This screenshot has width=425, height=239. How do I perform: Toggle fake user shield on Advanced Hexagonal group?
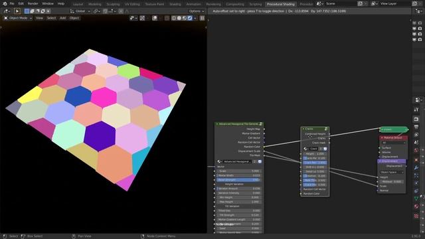coord(260,161)
